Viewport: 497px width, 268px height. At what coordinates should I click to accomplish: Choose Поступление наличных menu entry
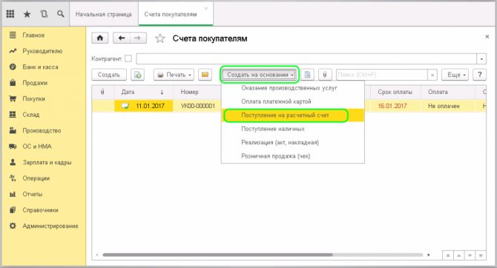click(292, 129)
